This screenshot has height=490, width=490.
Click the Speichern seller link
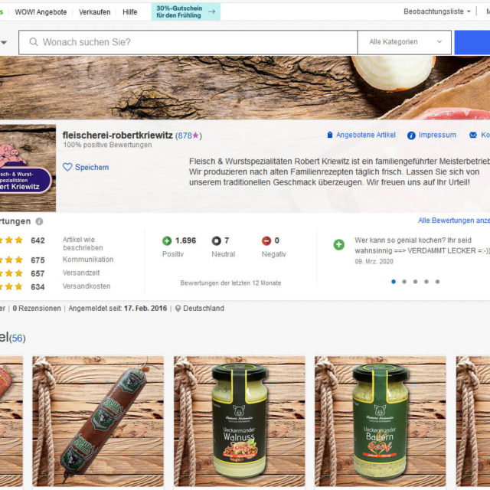tap(92, 168)
